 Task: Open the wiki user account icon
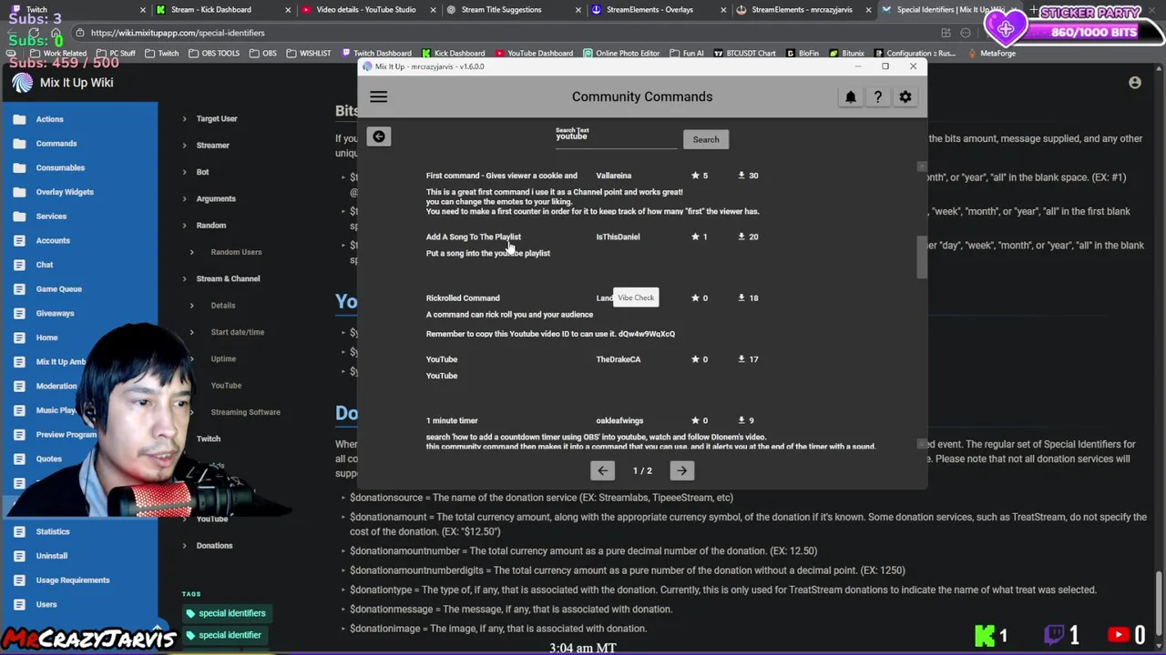coord(1135,83)
